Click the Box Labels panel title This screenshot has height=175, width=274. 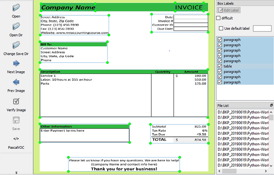point(225,3)
